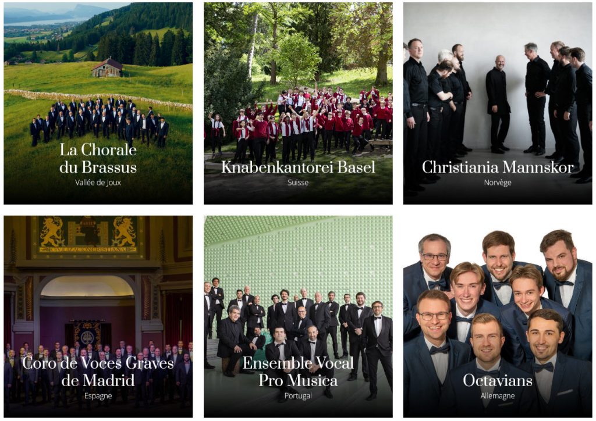Click the Norvège country label
Screen dimensions: 596x421
498,183
